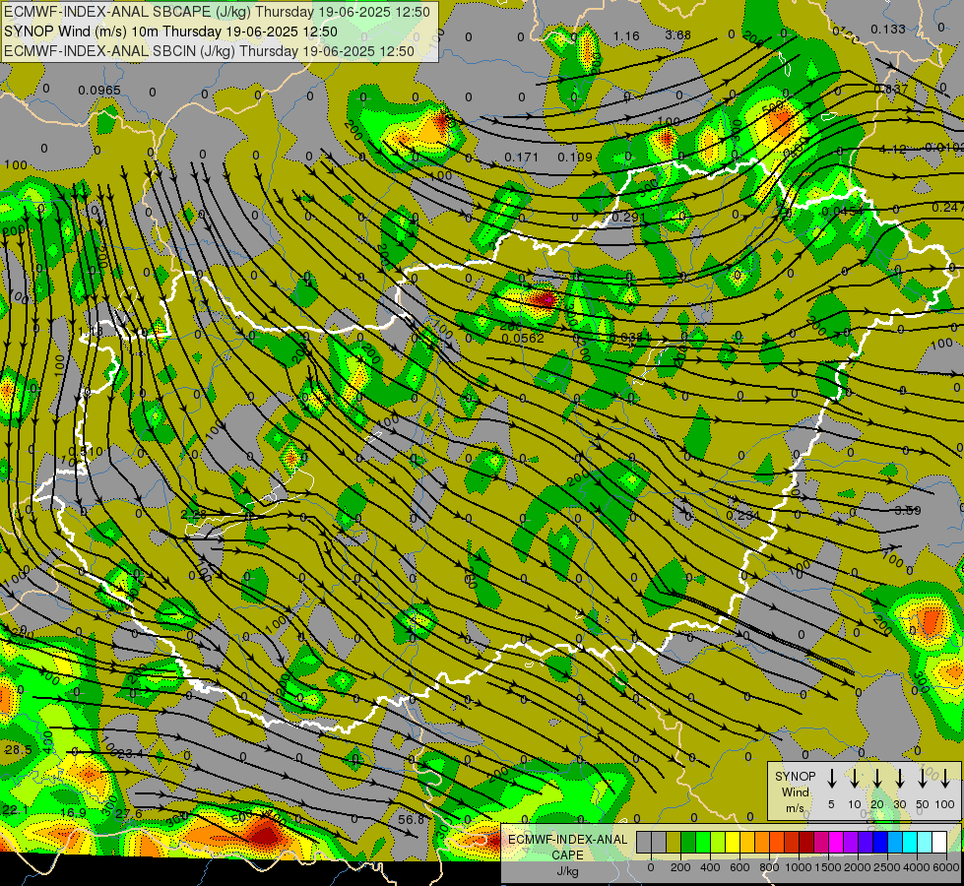Click the 2500 tick label on CAPE scale

click(887, 868)
